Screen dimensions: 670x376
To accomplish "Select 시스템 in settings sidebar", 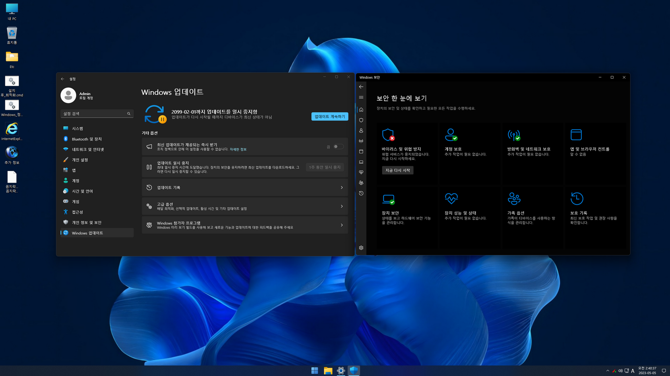I will click(x=97, y=129).
